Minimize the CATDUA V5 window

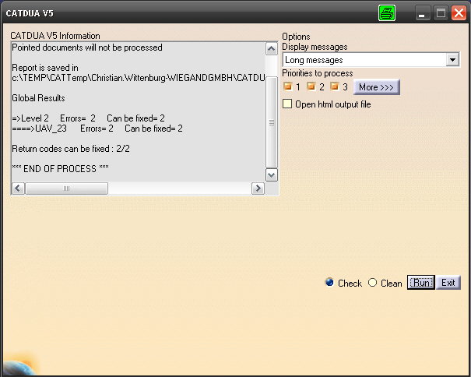pos(422,13)
